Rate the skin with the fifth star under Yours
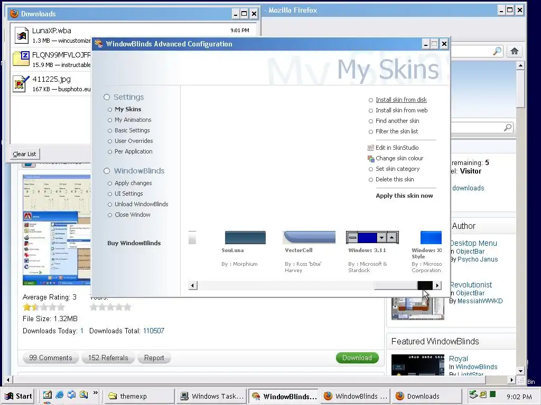541x405 pixels. pyautogui.click(x=127, y=307)
